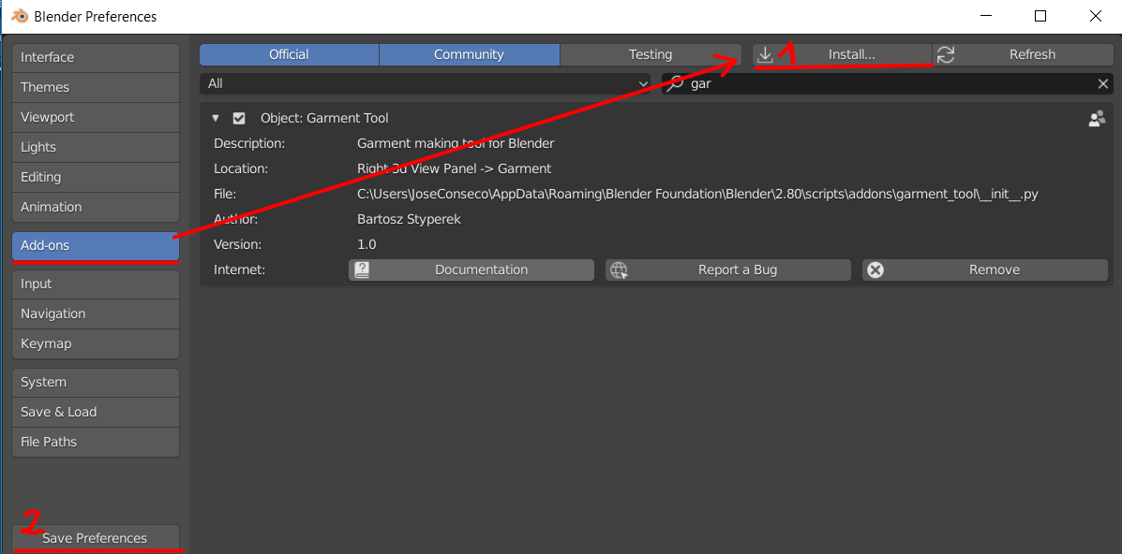Go to the System section

(96, 383)
